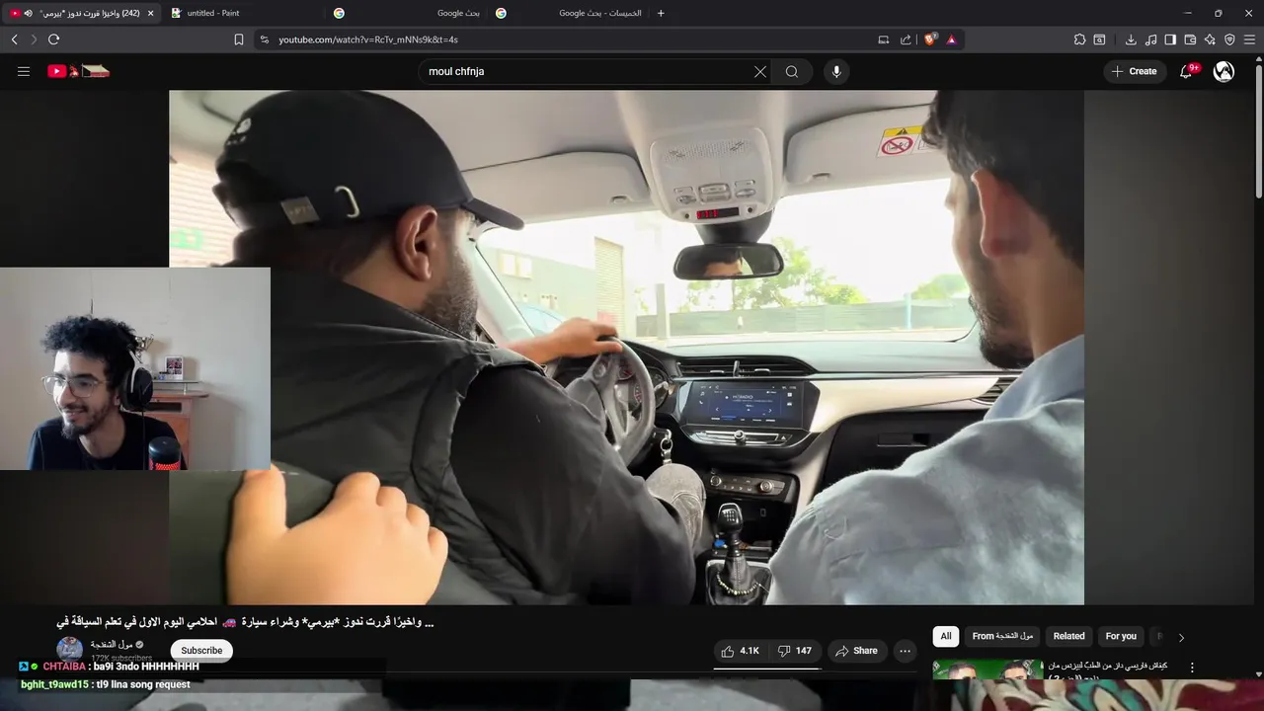Share the video with Share button
The height and width of the screenshot is (711, 1264).
tap(855, 651)
